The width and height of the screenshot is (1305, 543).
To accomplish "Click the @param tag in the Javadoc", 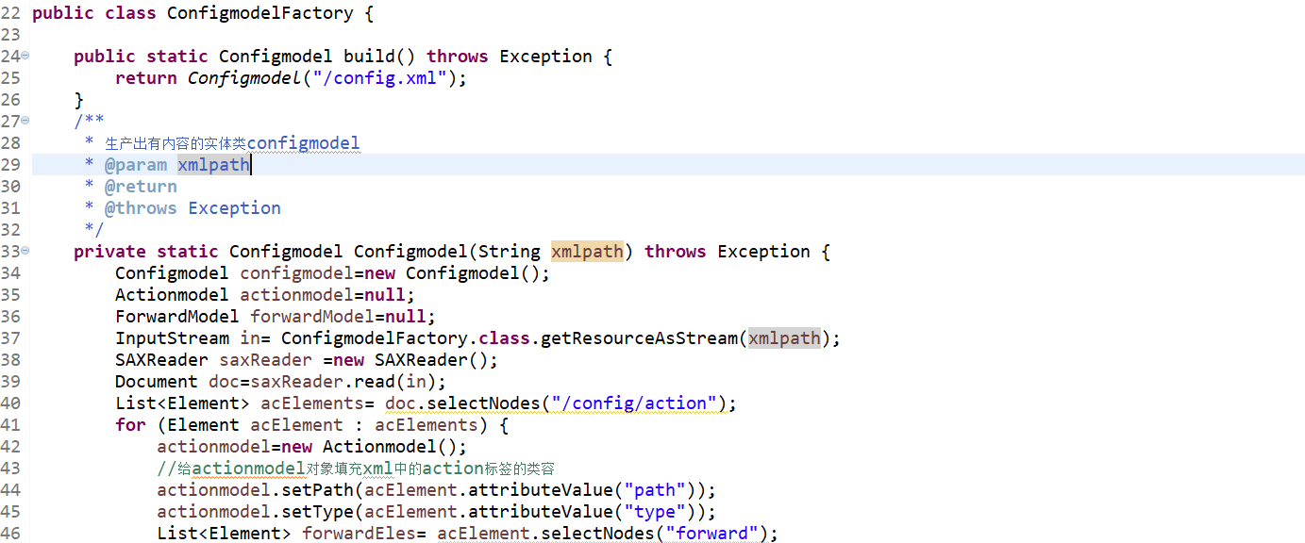I will [x=136, y=165].
